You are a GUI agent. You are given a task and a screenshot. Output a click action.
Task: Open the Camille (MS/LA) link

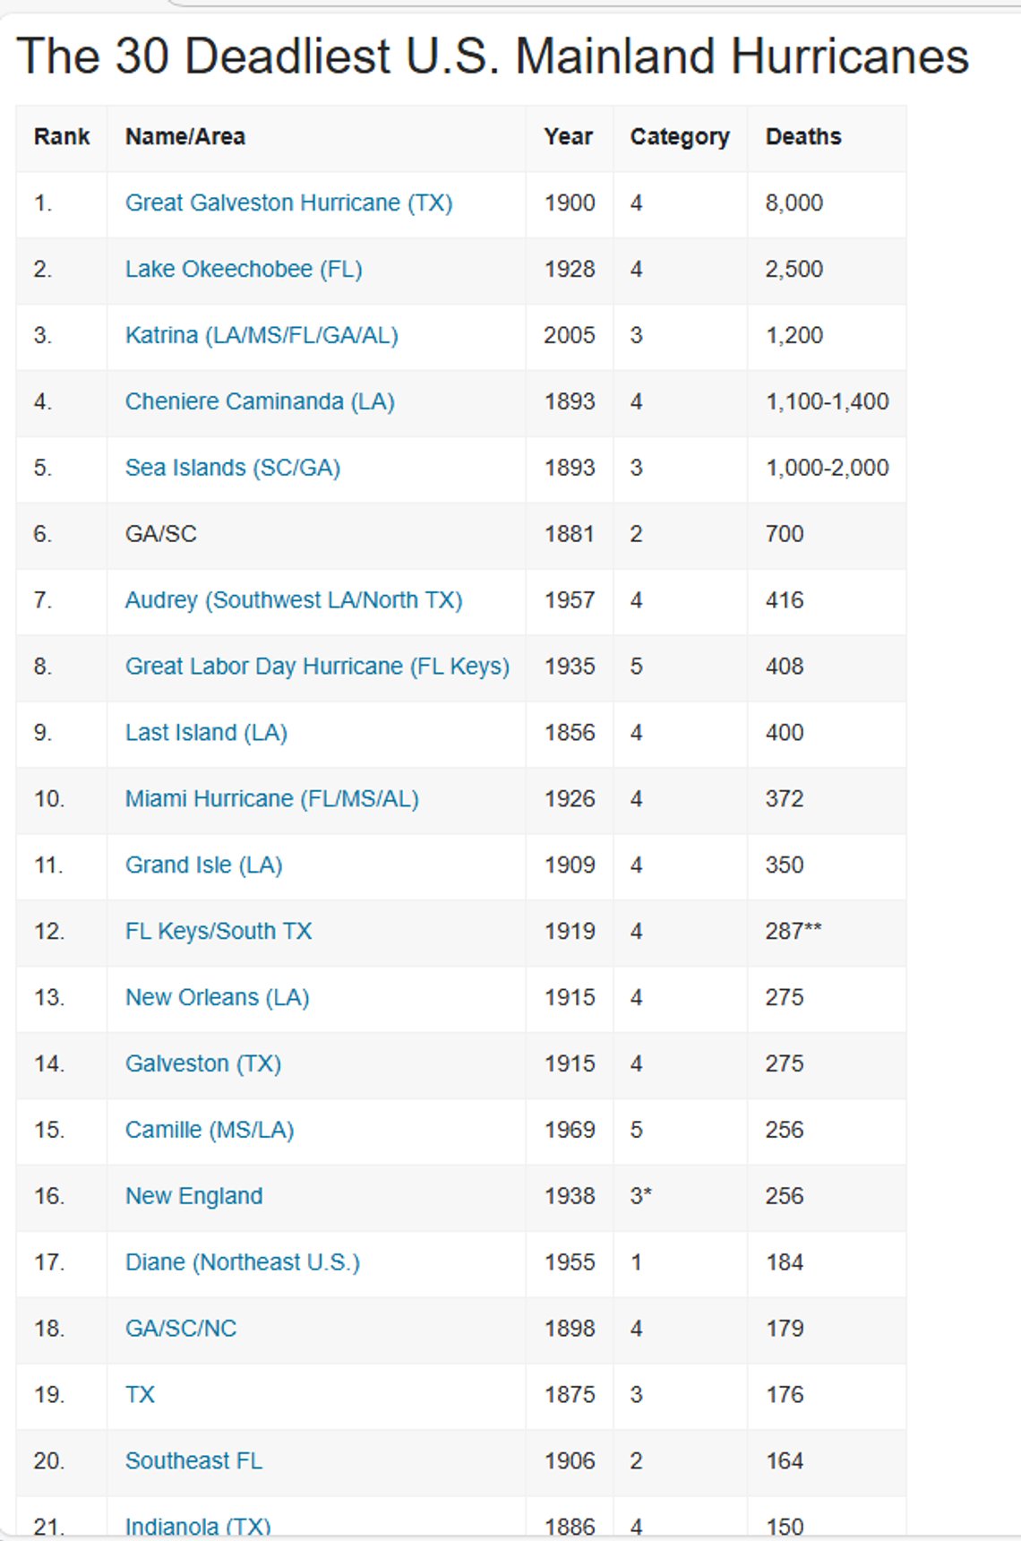tap(210, 1131)
